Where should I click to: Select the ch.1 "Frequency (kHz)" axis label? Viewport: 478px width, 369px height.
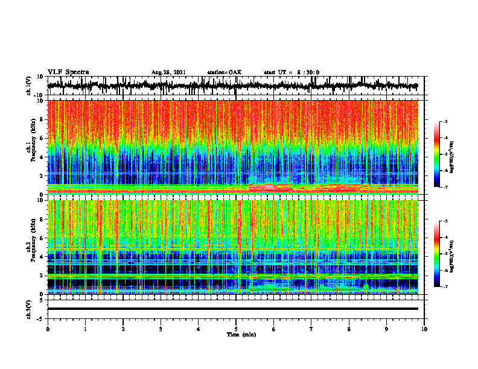click(x=34, y=140)
